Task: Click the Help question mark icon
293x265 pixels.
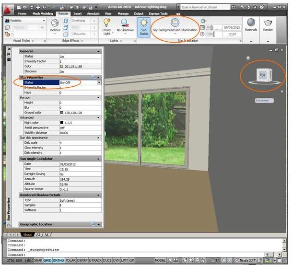Action: coord(262,7)
